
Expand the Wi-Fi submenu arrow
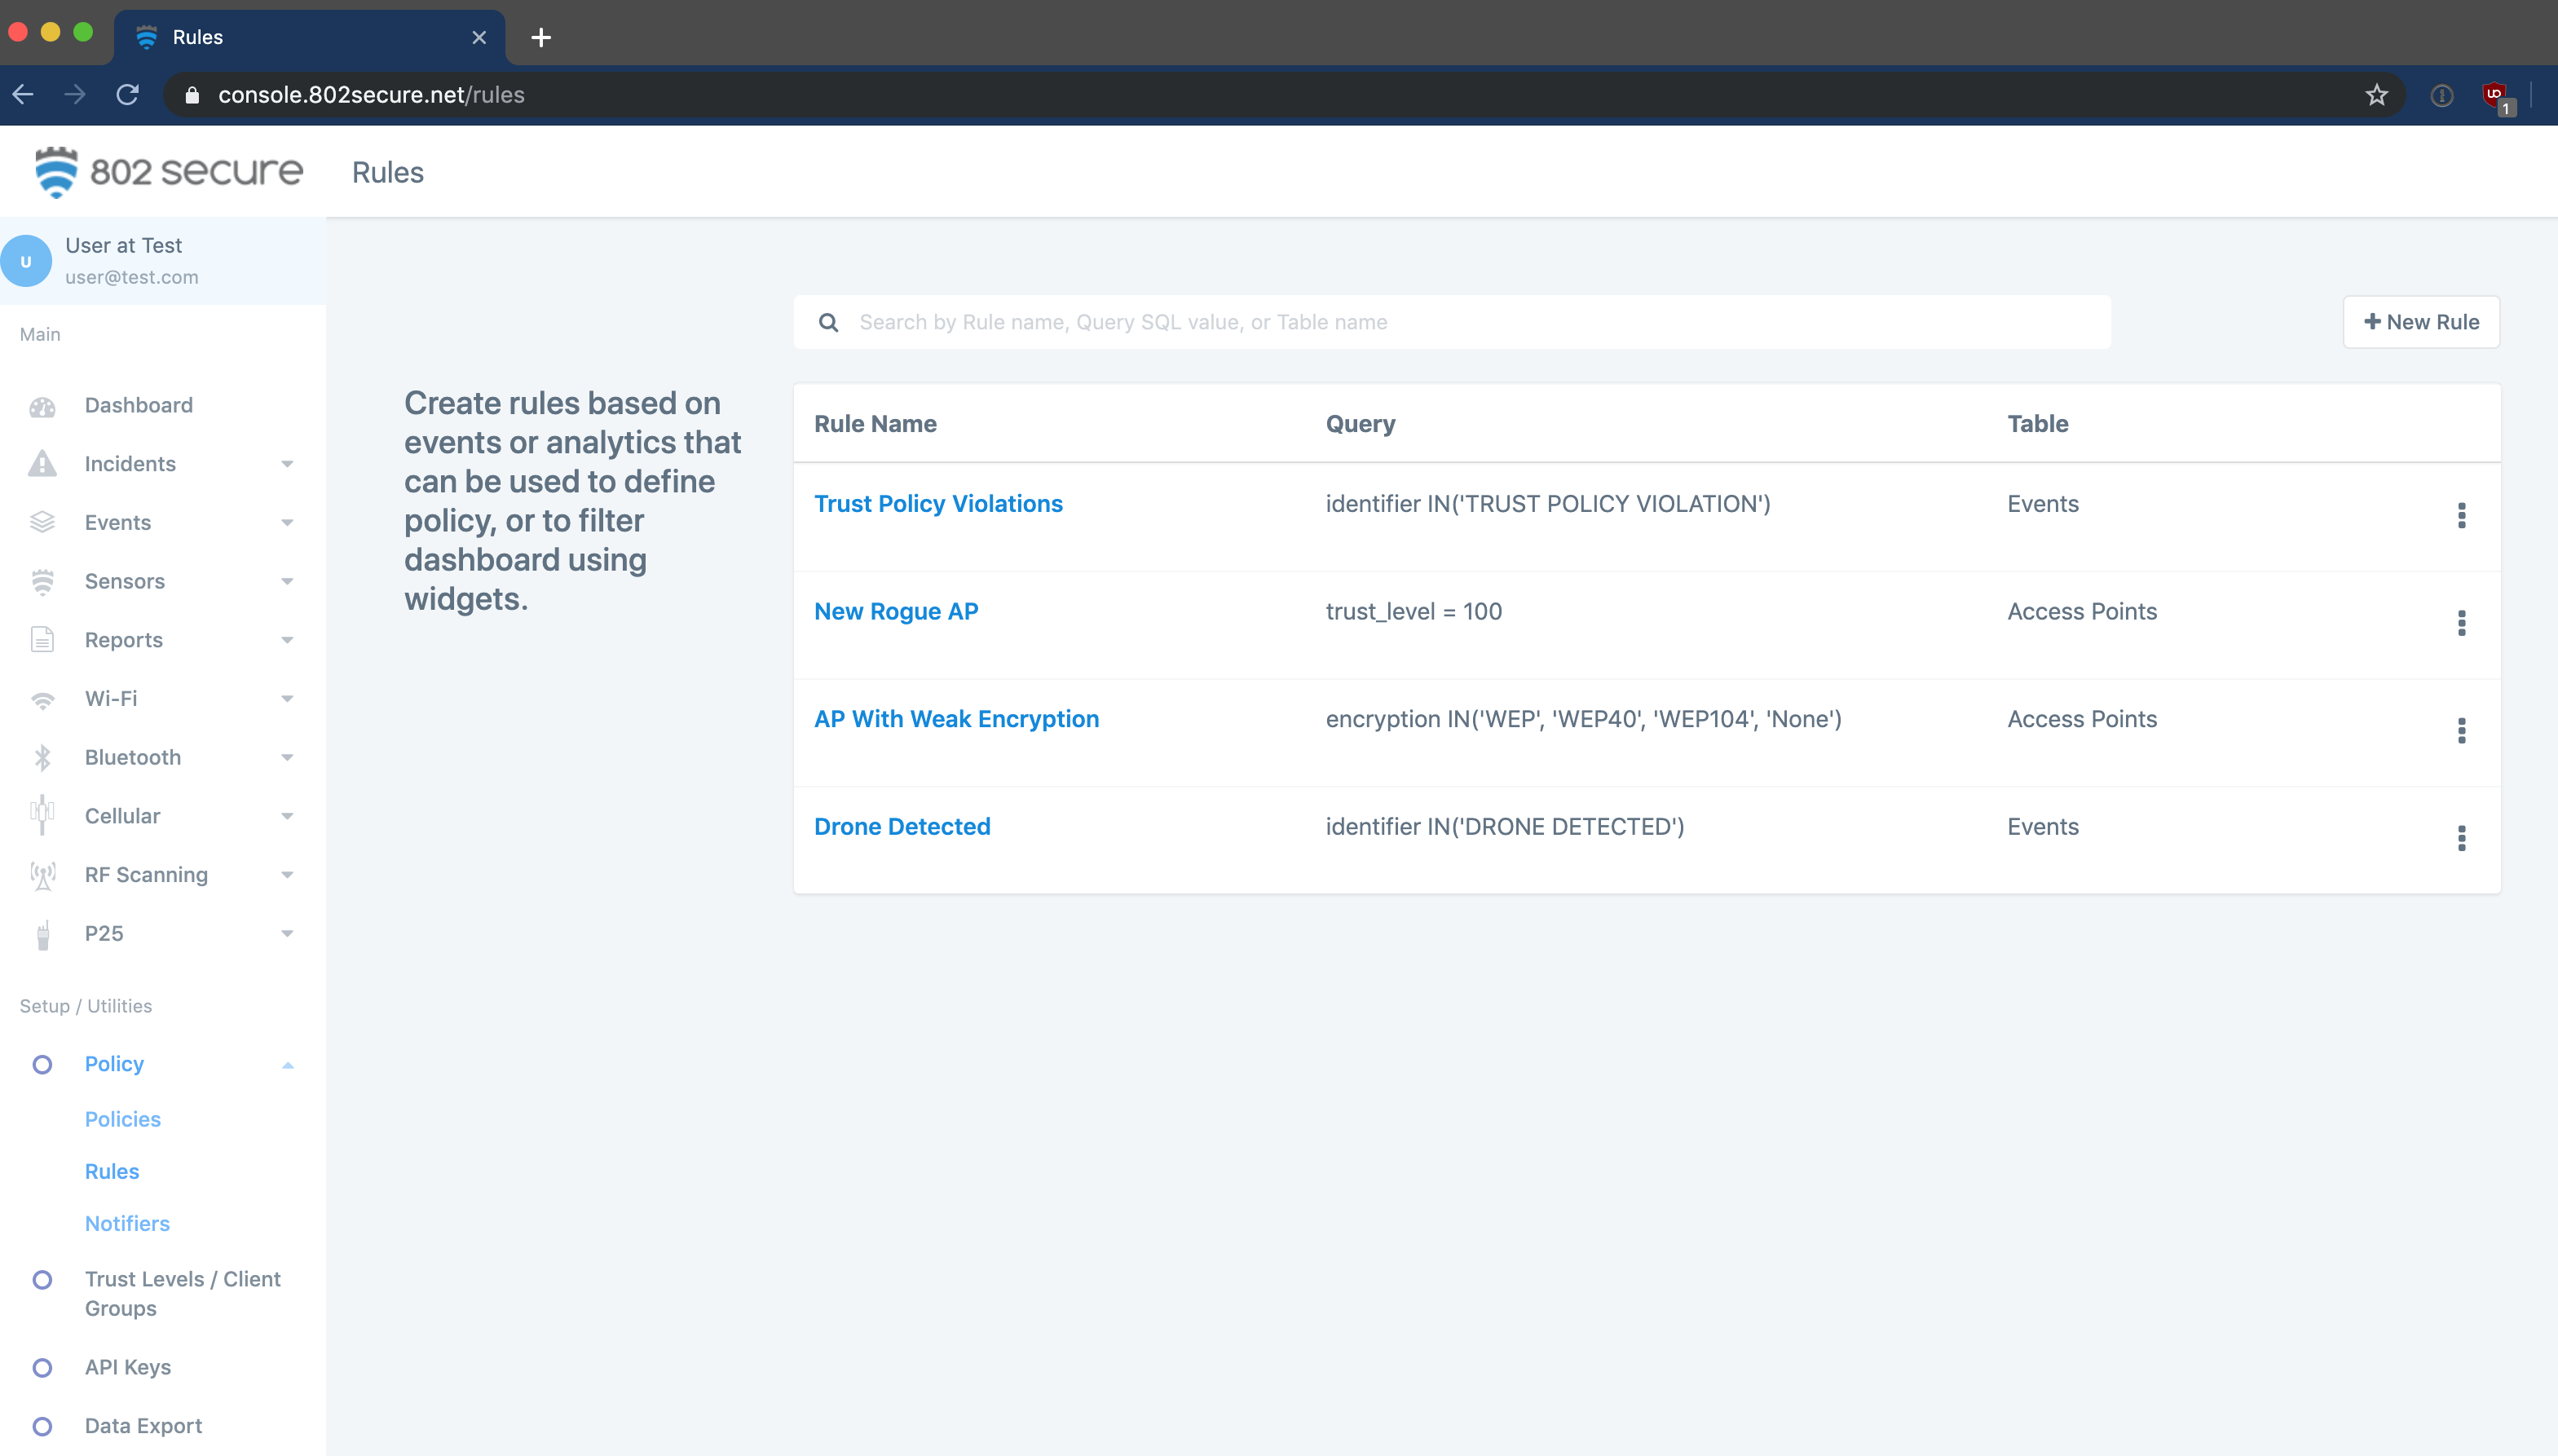point(287,699)
